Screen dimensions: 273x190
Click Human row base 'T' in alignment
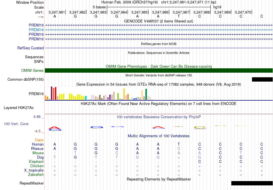point(179,144)
